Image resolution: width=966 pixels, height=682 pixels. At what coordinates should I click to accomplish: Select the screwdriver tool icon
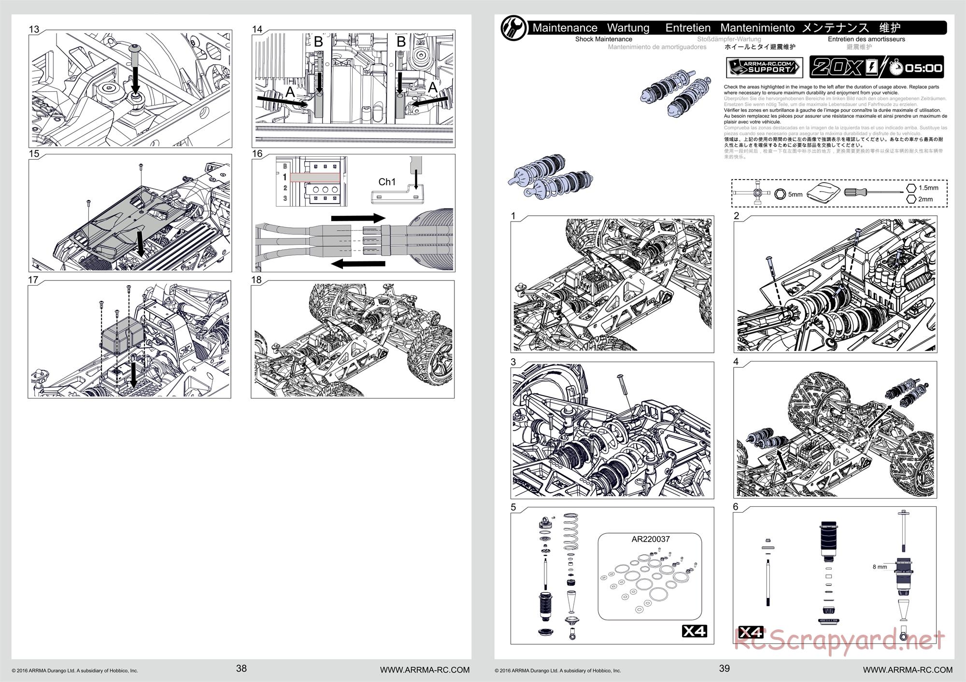point(873,192)
